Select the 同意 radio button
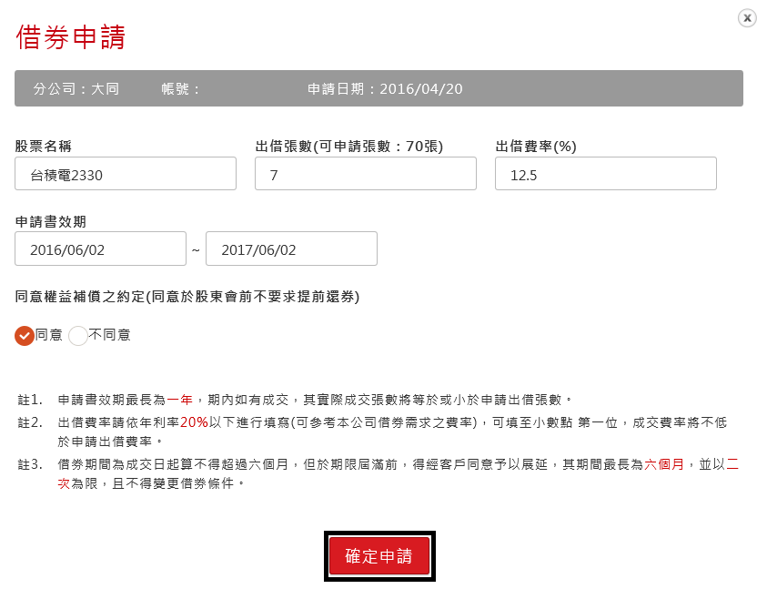Image resolution: width=757 pixels, height=589 pixels. 25,335
